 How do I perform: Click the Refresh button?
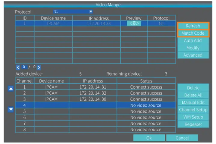tap(193, 26)
